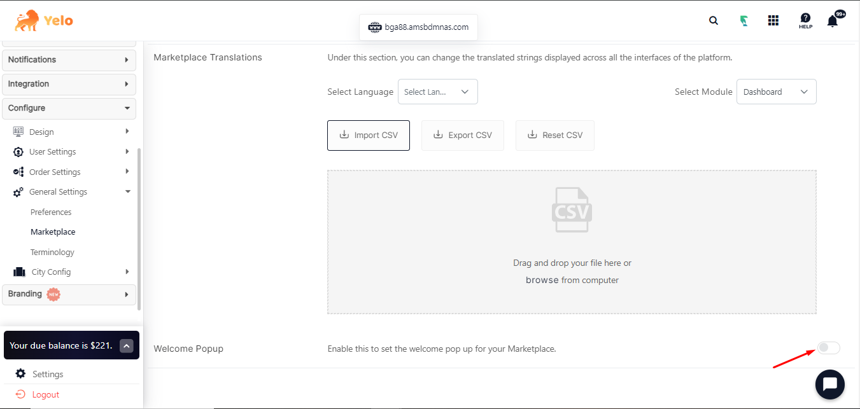Enable the Welcome Popup toggle

(829, 347)
